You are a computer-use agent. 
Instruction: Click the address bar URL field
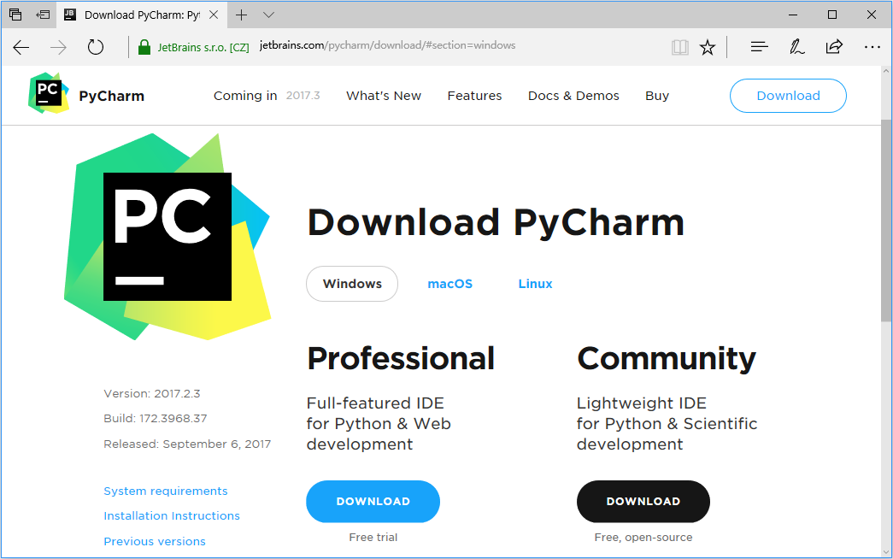387,45
